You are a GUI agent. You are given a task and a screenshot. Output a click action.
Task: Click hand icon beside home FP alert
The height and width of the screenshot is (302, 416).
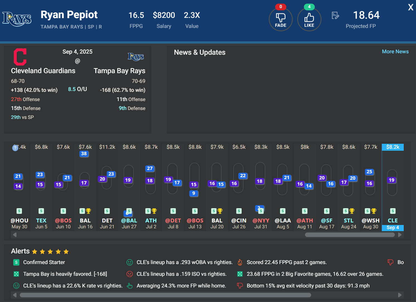[130, 286]
